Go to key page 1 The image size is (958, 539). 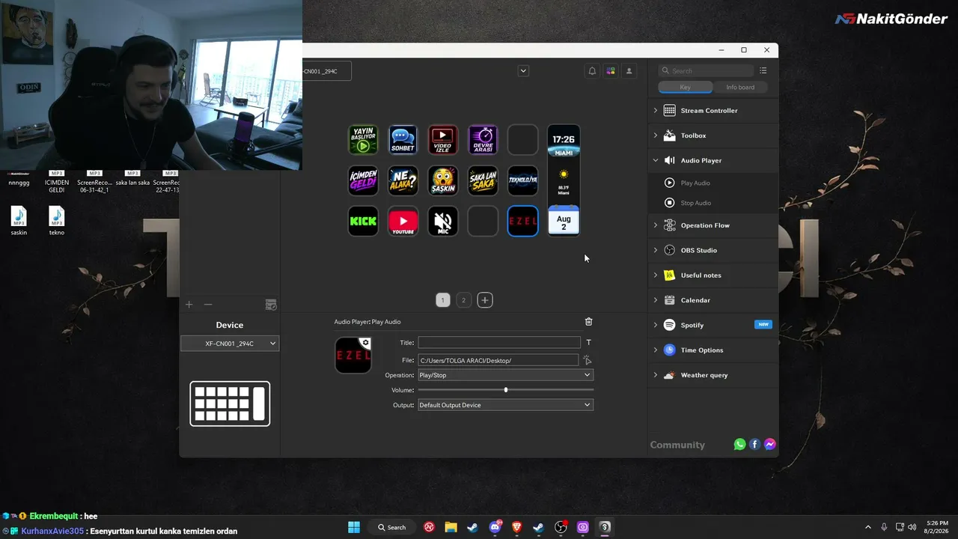pos(442,300)
